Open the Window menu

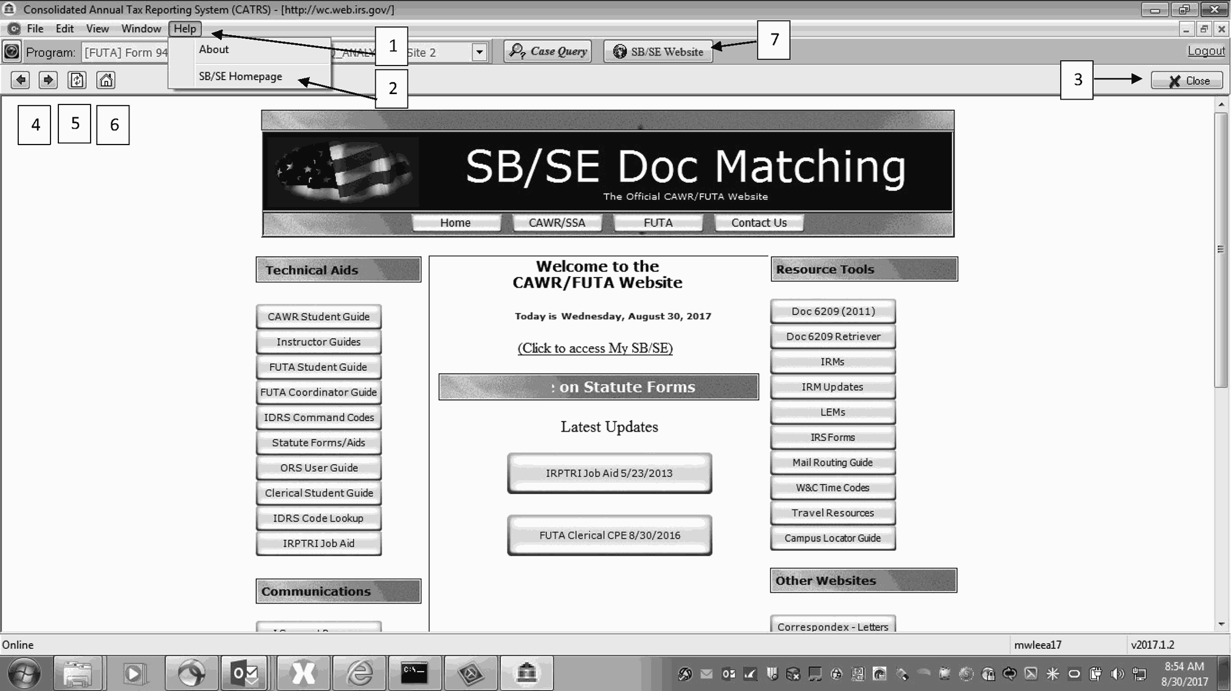(x=140, y=29)
